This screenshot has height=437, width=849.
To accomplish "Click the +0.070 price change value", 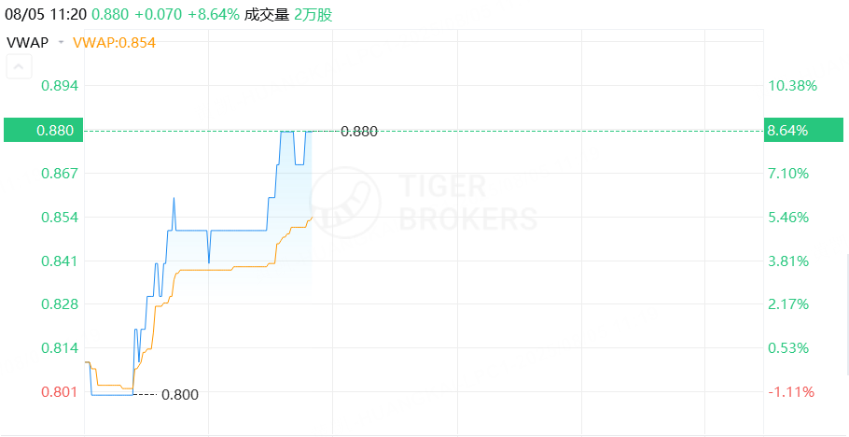I will click(x=158, y=15).
